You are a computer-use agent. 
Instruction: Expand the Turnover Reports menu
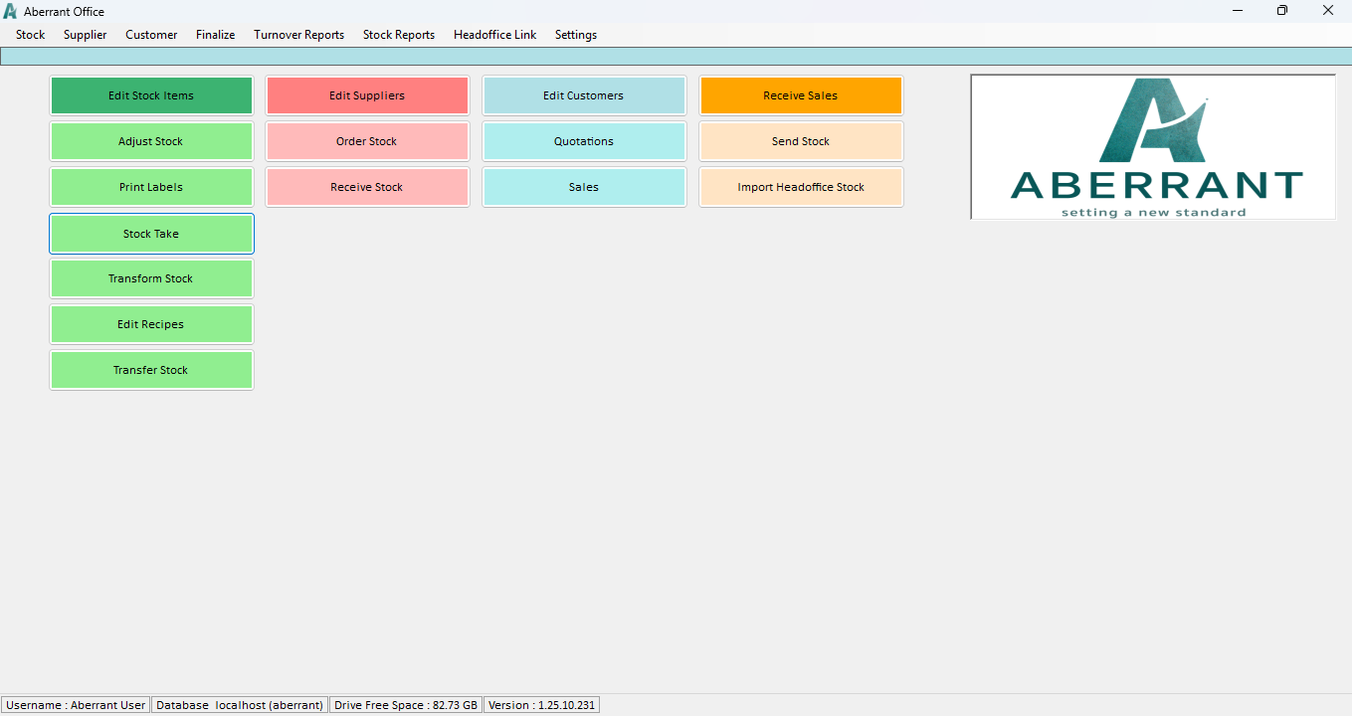298,35
